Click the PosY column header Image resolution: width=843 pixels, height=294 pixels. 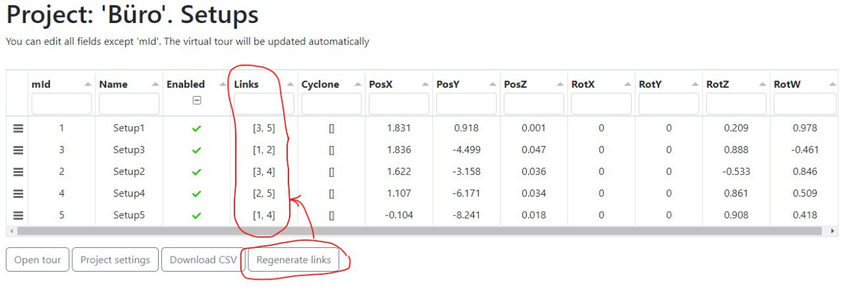[x=448, y=84]
